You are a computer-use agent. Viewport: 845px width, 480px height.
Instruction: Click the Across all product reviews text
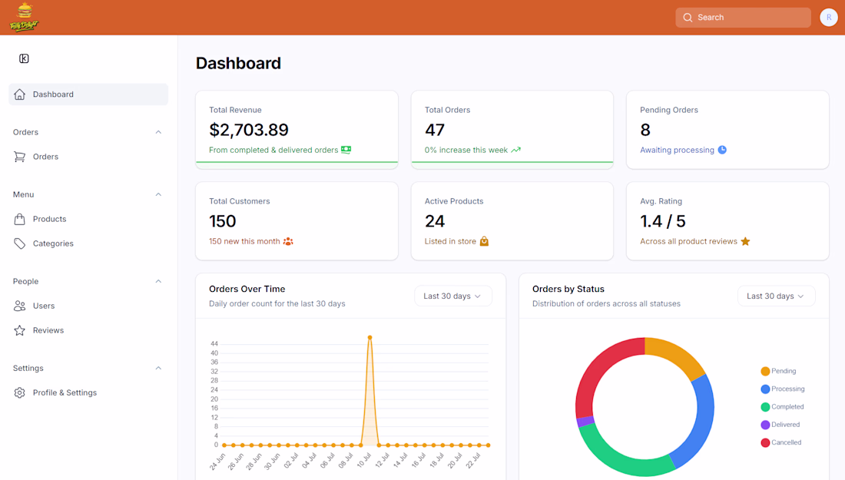pyautogui.click(x=689, y=241)
